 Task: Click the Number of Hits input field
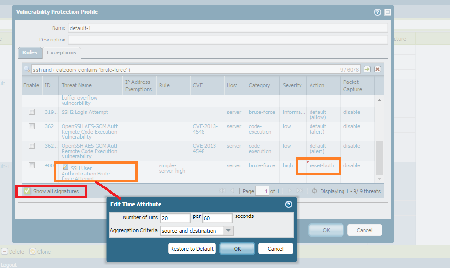point(175,218)
